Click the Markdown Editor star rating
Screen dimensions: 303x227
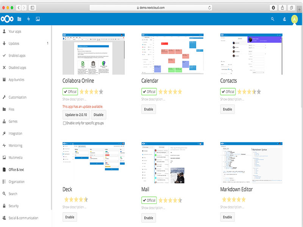tap(234, 199)
